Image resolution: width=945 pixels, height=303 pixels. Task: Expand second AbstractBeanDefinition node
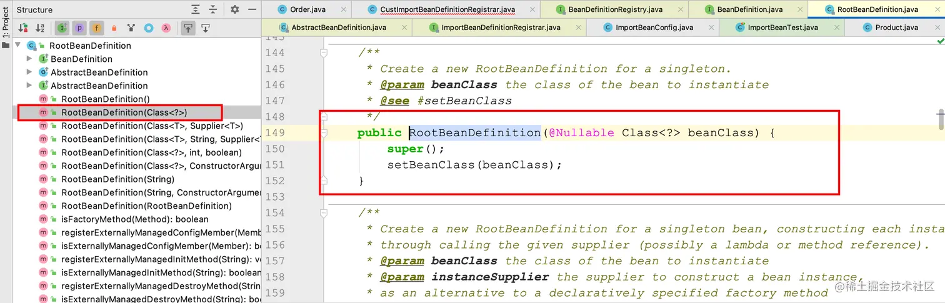coord(29,86)
